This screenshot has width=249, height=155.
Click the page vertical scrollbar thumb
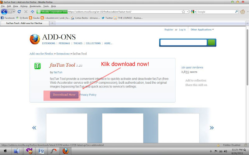(247, 57)
